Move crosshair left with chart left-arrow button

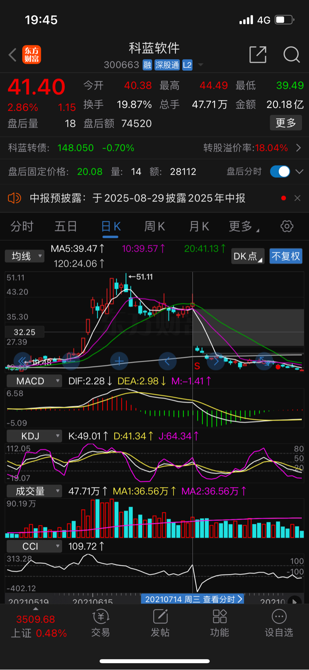point(167,361)
